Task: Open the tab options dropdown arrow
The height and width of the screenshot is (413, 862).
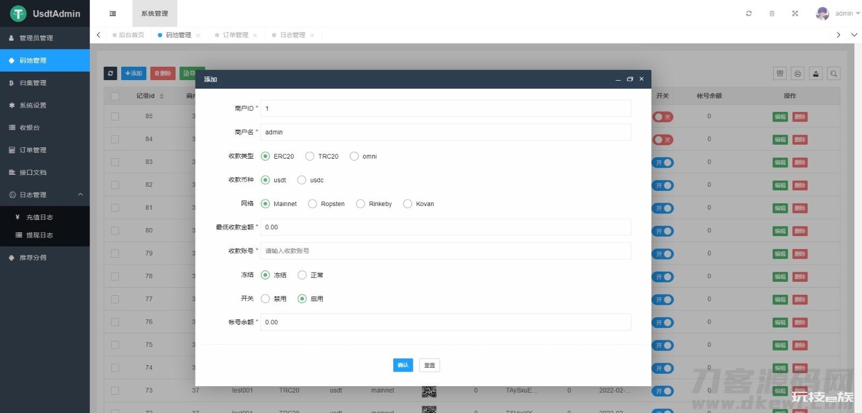Action: 854,35
